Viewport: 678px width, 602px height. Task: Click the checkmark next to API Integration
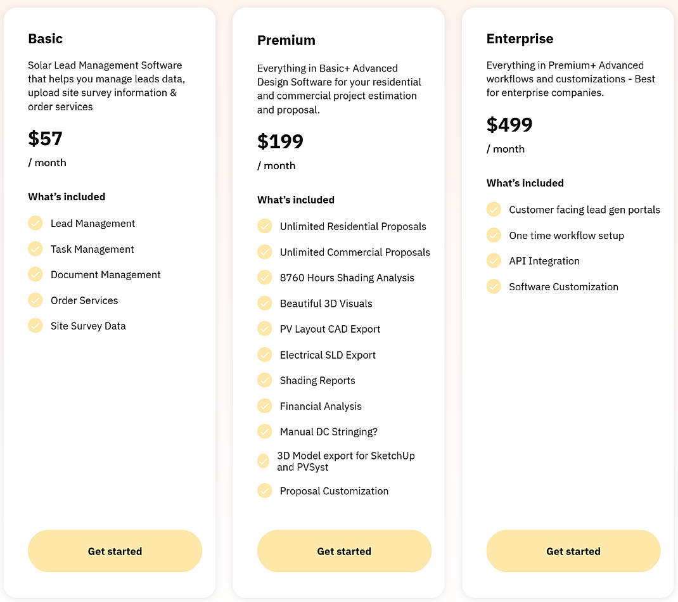coord(494,260)
